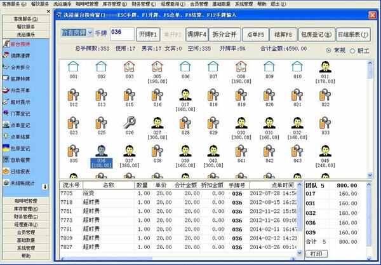Open the 库存管理 menu in menu bar
The image size is (381, 265).
115,4
